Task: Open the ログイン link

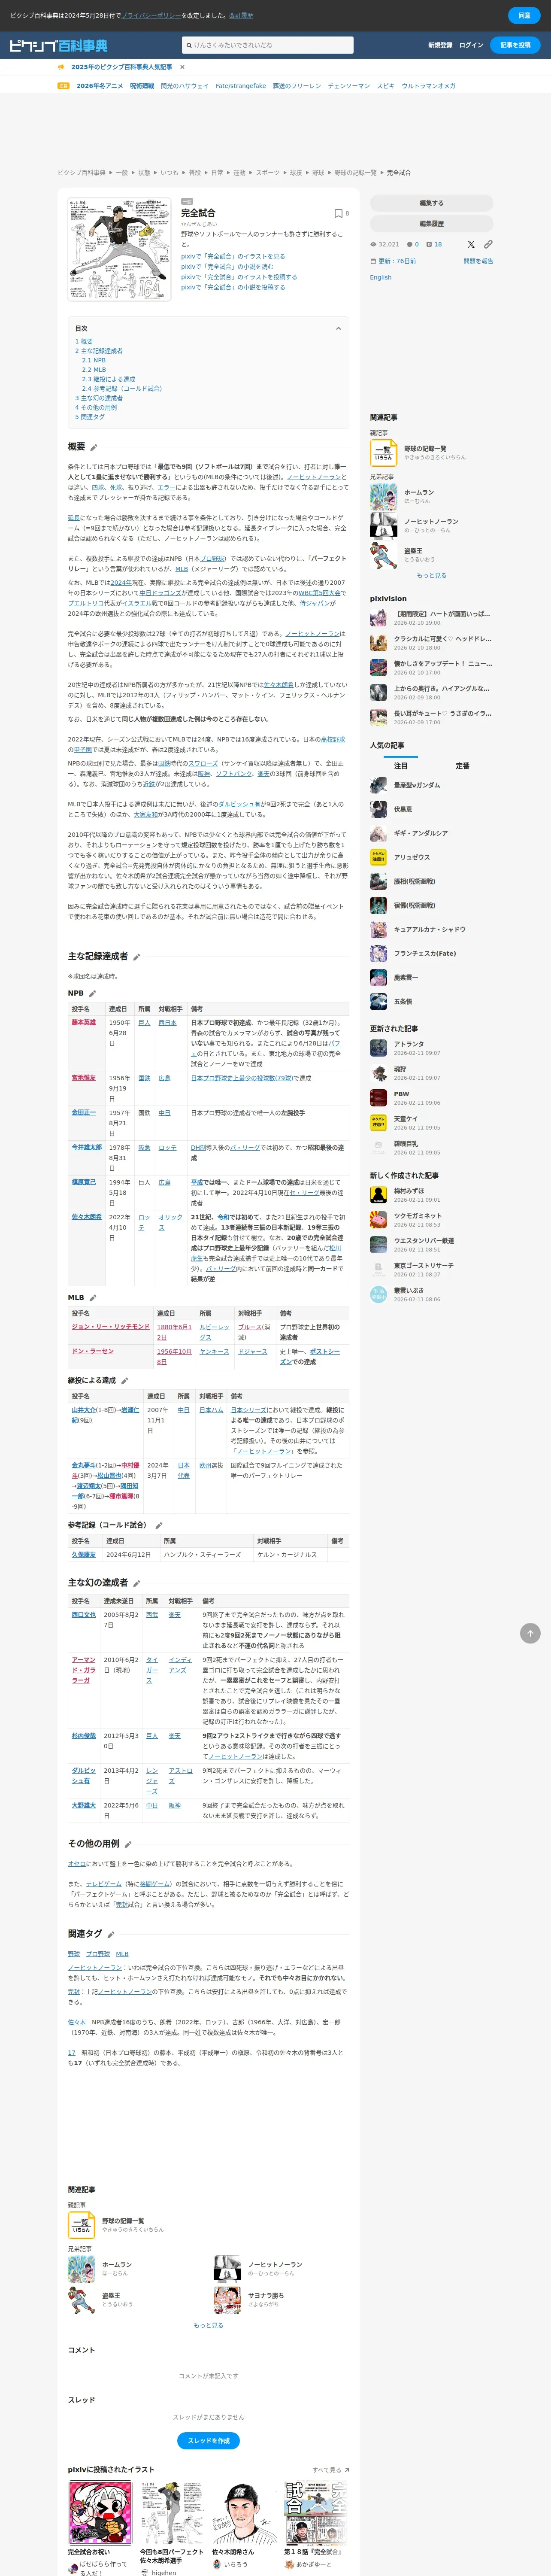Action: click(471, 45)
